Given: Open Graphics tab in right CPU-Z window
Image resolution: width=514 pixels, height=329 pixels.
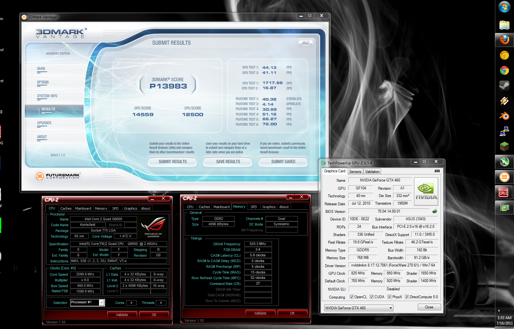Looking at the screenshot, I should [269, 207].
